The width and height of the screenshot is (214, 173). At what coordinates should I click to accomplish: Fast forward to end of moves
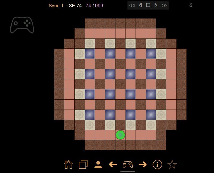pyautogui.click(x=165, y=5)
